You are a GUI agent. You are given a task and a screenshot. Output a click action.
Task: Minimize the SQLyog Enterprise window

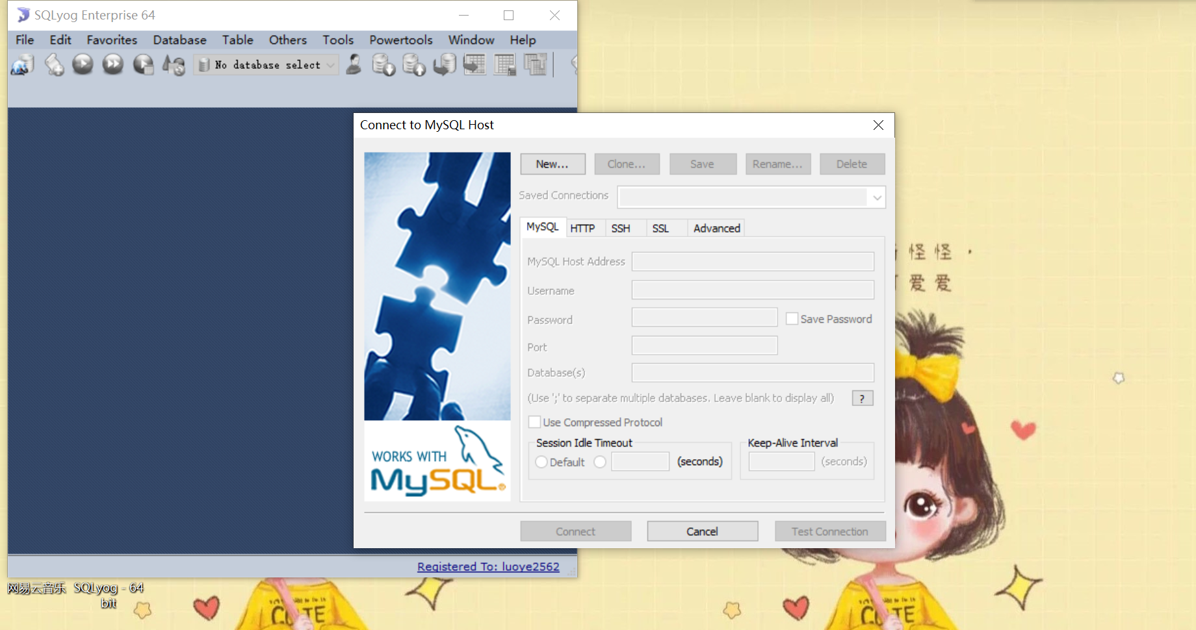click(463, 15)
